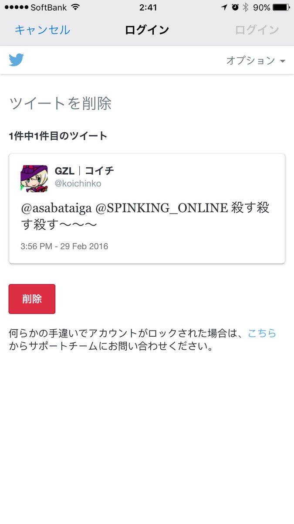Tap the GZL｜コイチ avatar thumbnail
This screenshot has height=524, width=294.
34,179
